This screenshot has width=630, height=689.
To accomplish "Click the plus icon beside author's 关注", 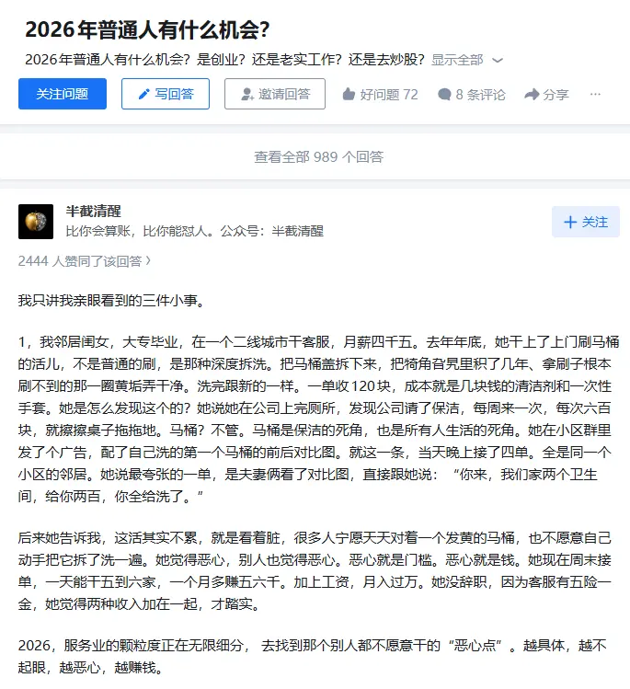I will pyautogui.click(x=570, y=222).
